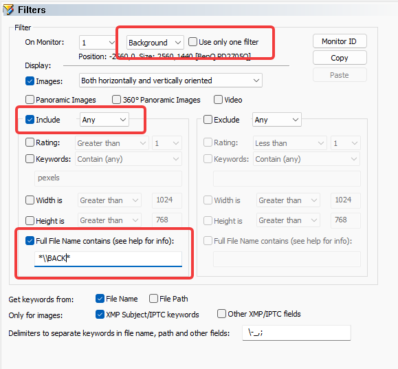
Task: Open Exclude Height Greater than dropdown
Action: [288, 220]
